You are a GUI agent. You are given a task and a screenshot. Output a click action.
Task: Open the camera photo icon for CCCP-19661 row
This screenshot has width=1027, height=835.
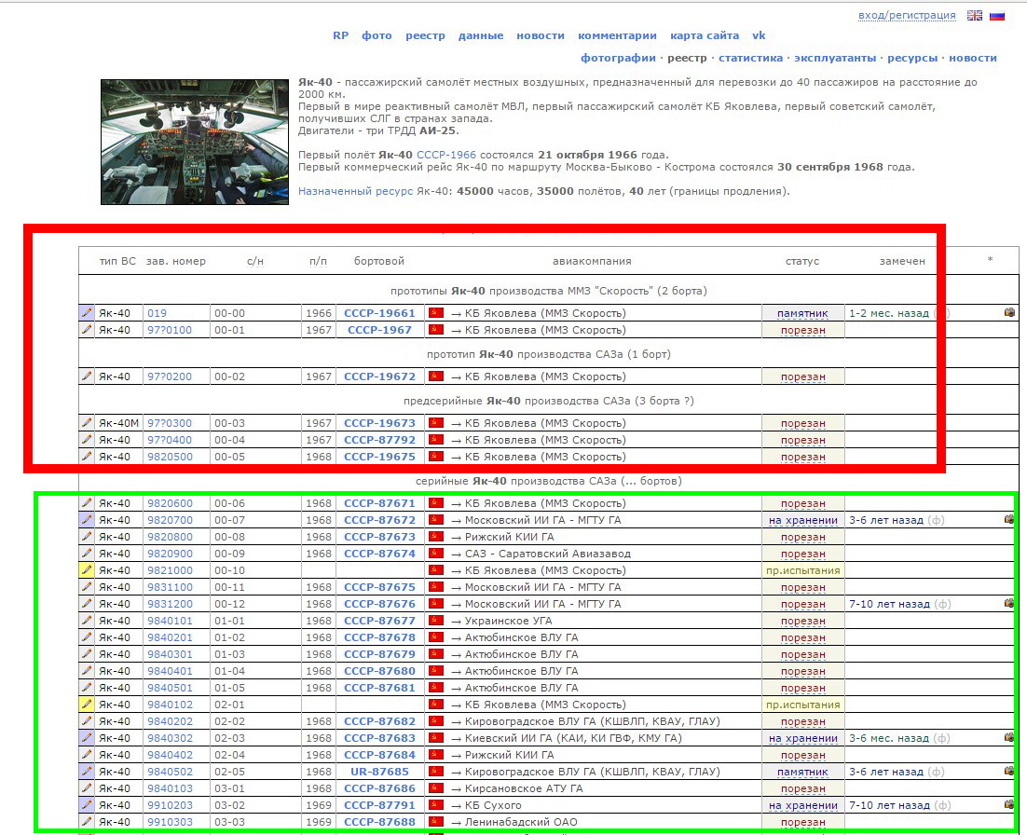[1009, 312]
